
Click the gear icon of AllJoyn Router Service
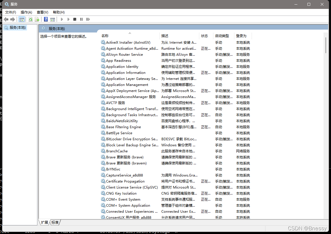[x=103, y=54]
